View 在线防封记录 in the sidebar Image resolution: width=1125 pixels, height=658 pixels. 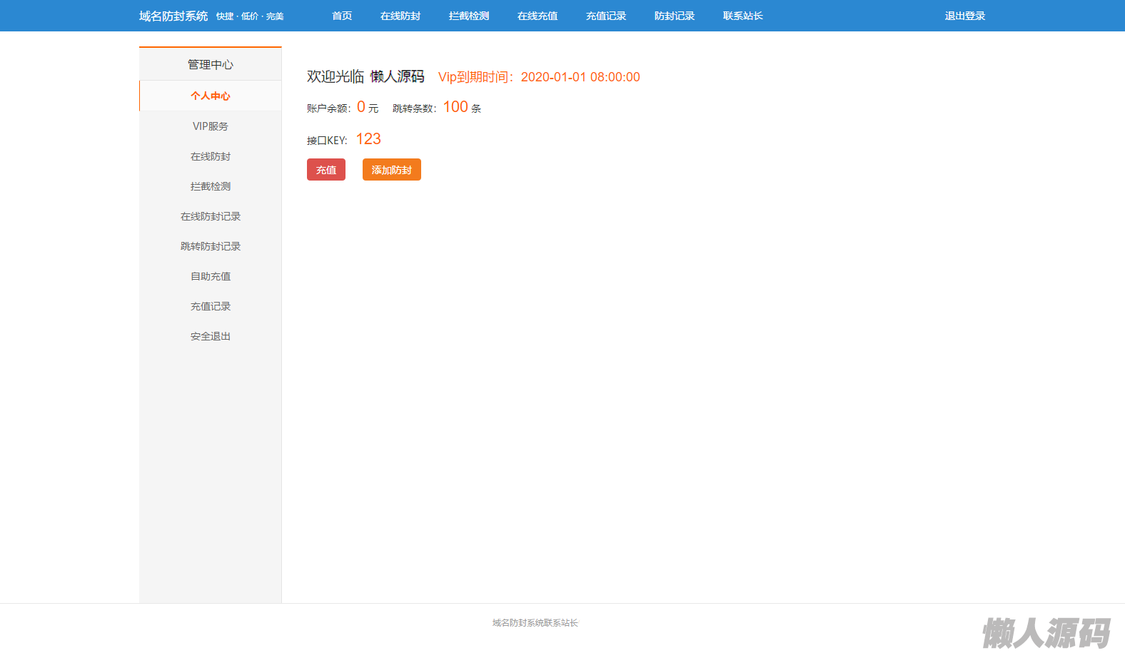(211, 216)
